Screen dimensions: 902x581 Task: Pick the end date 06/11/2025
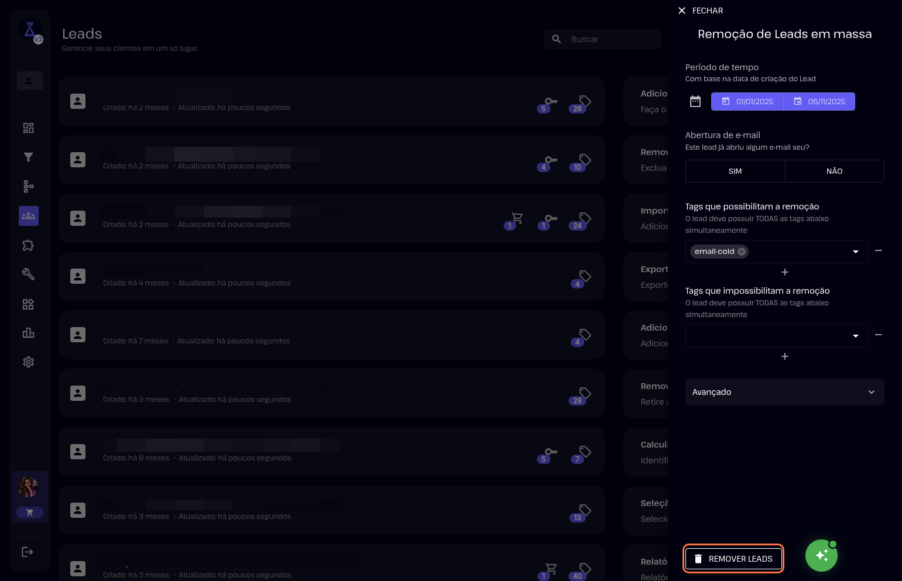point(819,102)
